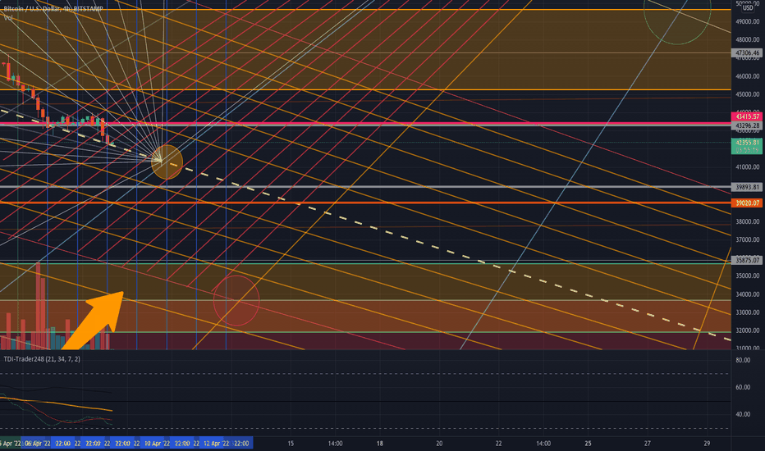Click the 22 date on time axis
The height and width of the screenshot is (451, 765).
pyautogui.click(x=498, y=443)
